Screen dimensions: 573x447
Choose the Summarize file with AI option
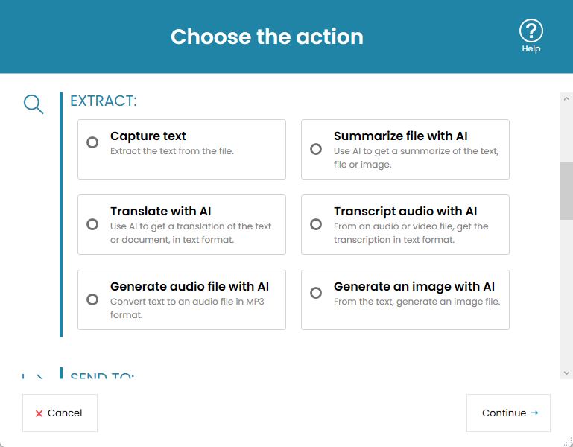(316, 149)
